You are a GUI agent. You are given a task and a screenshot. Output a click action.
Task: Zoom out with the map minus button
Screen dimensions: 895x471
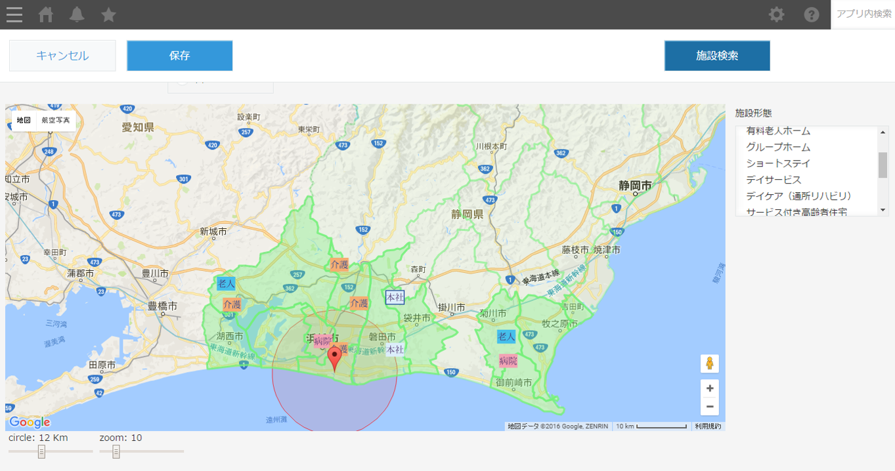click(x=709, y=407)
